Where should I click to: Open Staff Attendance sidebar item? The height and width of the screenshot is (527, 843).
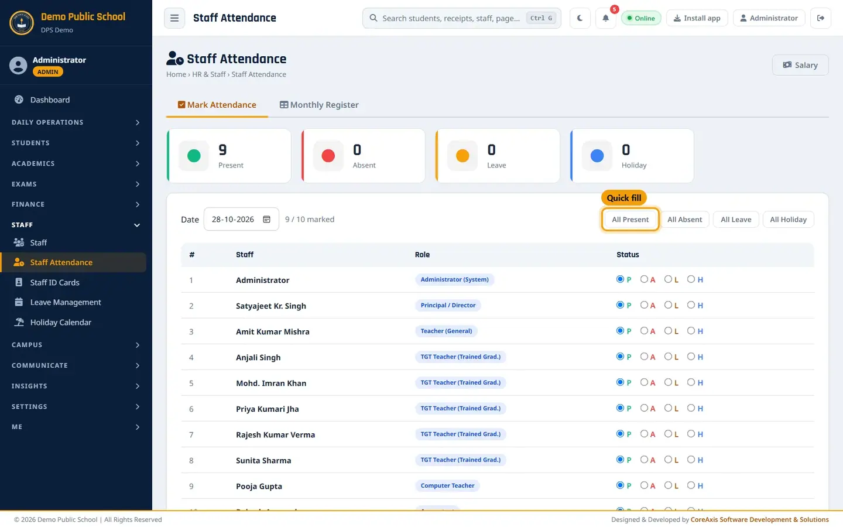(x=73, y=262)
